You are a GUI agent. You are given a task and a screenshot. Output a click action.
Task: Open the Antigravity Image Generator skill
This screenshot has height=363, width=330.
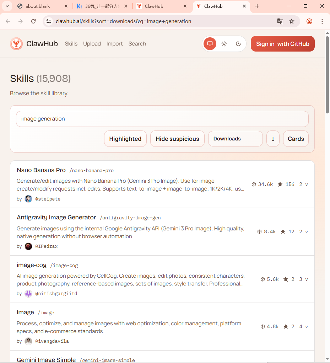point(56,217)
